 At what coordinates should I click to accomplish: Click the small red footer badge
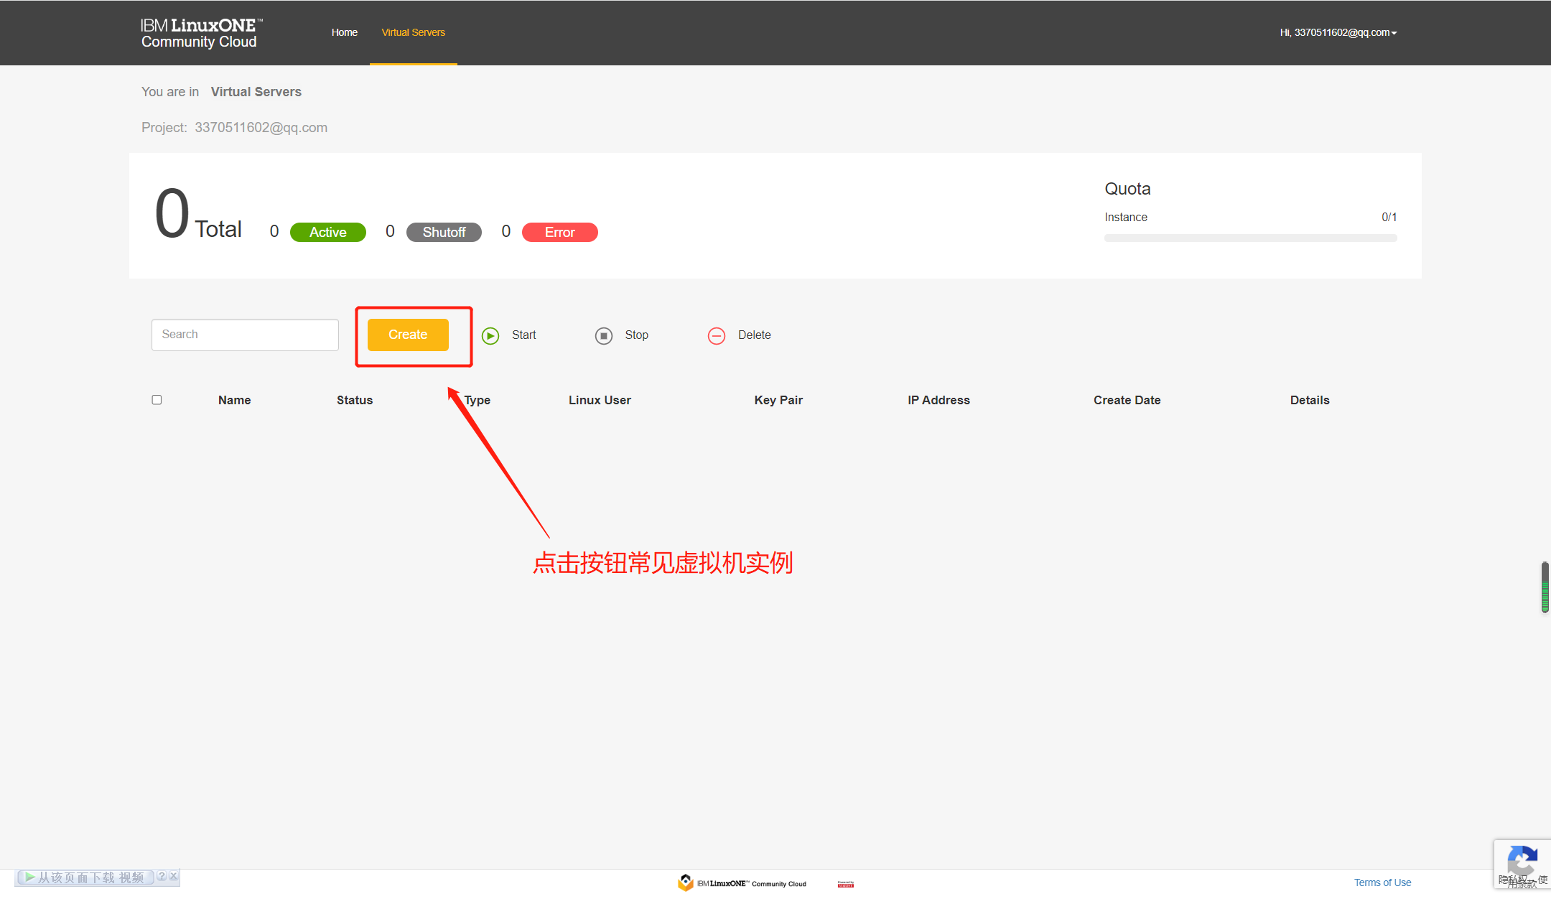(845, 884)
